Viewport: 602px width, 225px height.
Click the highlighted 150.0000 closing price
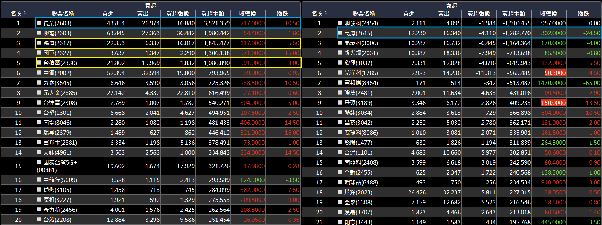pos(553,103)
